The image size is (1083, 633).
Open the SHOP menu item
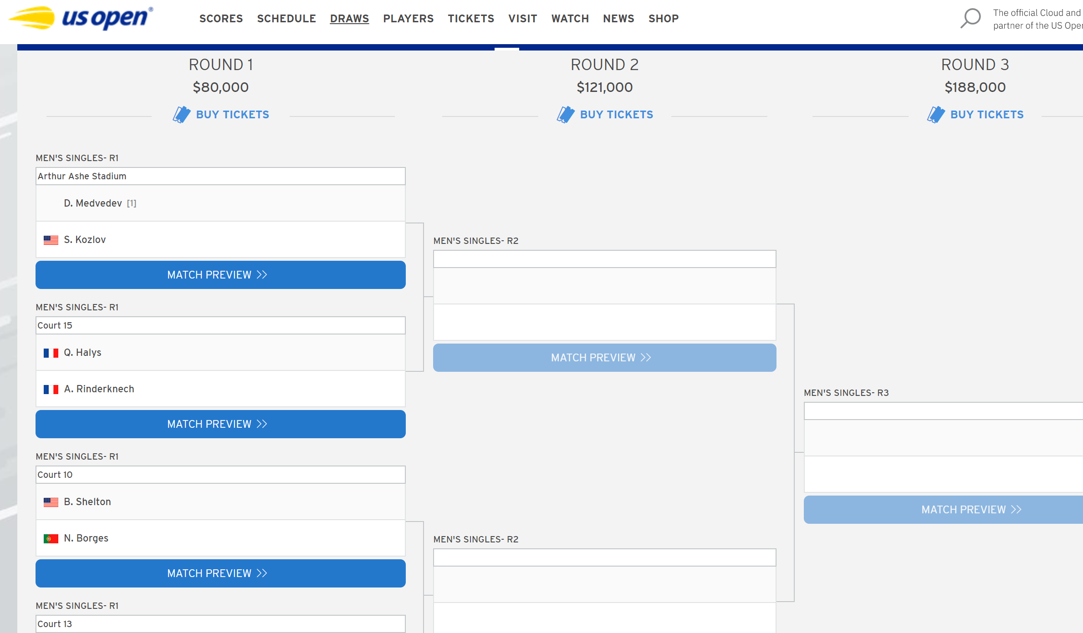[664, 19]
